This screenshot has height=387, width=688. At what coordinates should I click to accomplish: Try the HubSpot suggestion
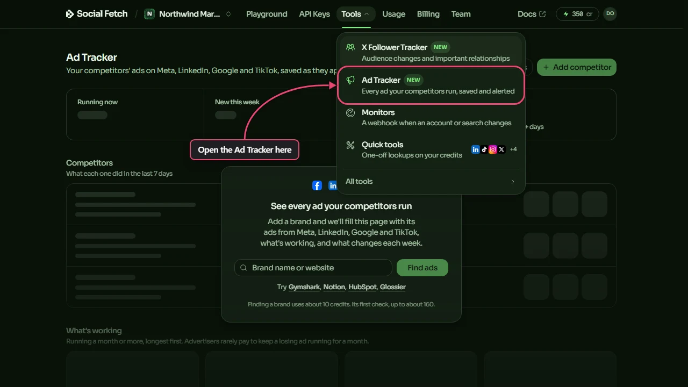(x=363, y=287)
